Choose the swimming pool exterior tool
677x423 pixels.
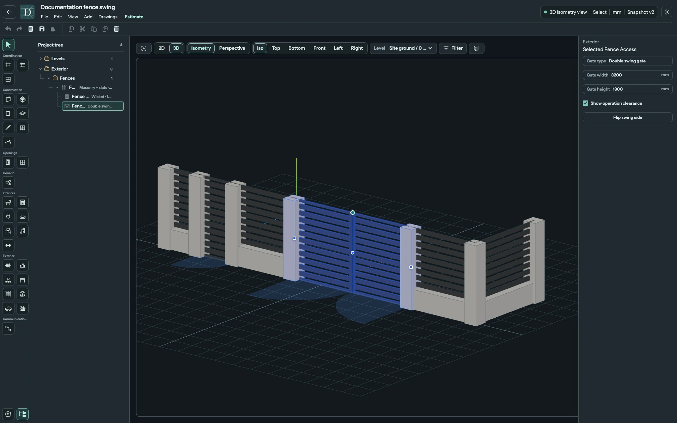point(8,280)
